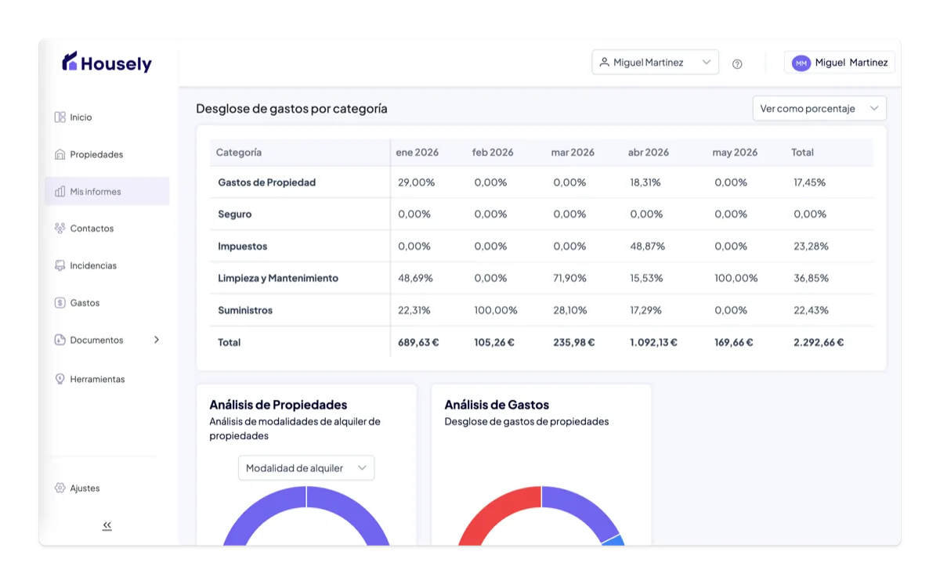Open Contactos menu item
This screenshot has height=584, width=940.
(x=107, y=229)
